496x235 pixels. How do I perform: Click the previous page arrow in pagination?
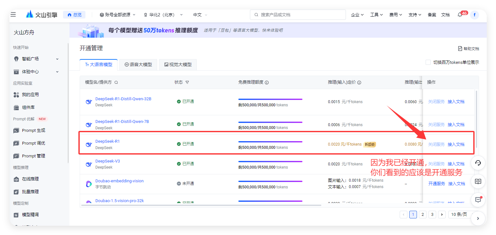pyautogui.click(x=404, y=215)
